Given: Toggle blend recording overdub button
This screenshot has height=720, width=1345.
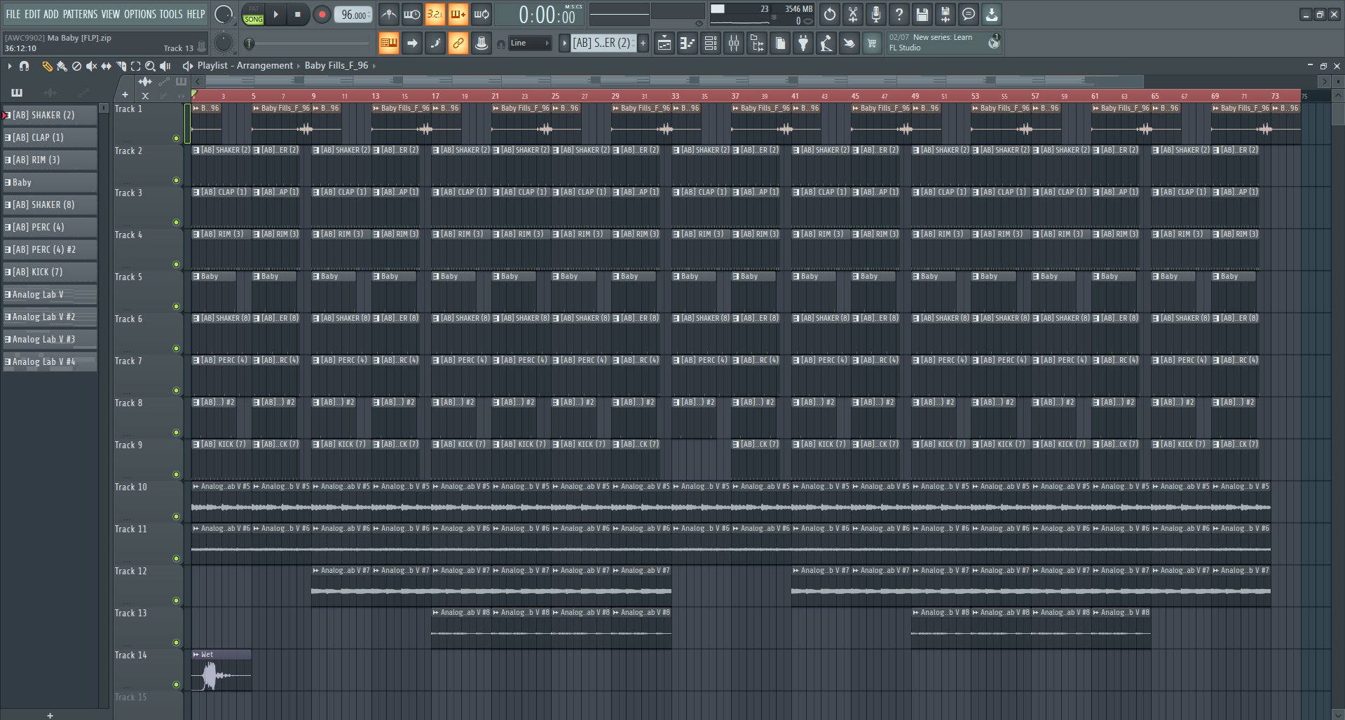Looking at the screenshot, I should pyautogui.click(x=458, y=14).
